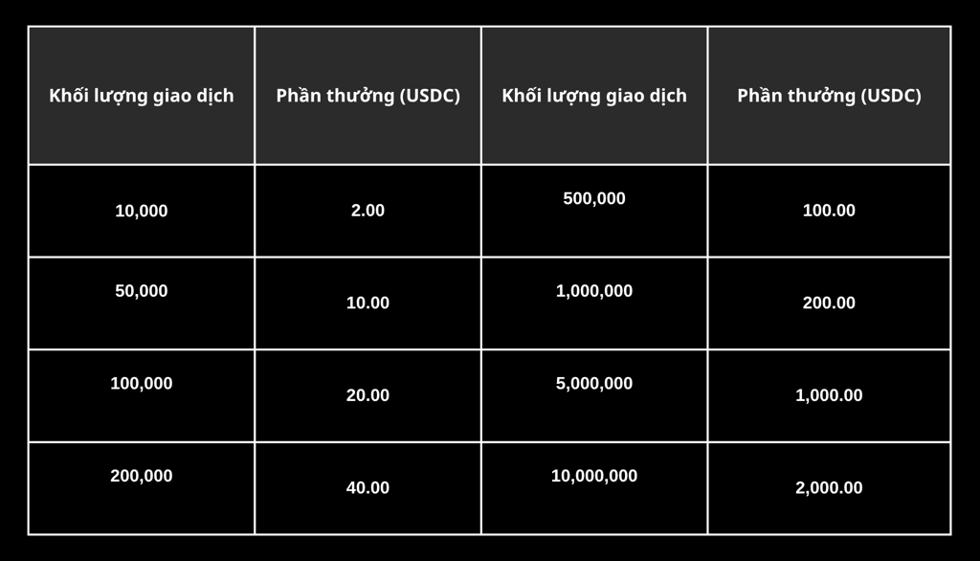980x561 pixels.
Task: Select the last Phần thưởng (USDC) header
Action: point(829,96)
